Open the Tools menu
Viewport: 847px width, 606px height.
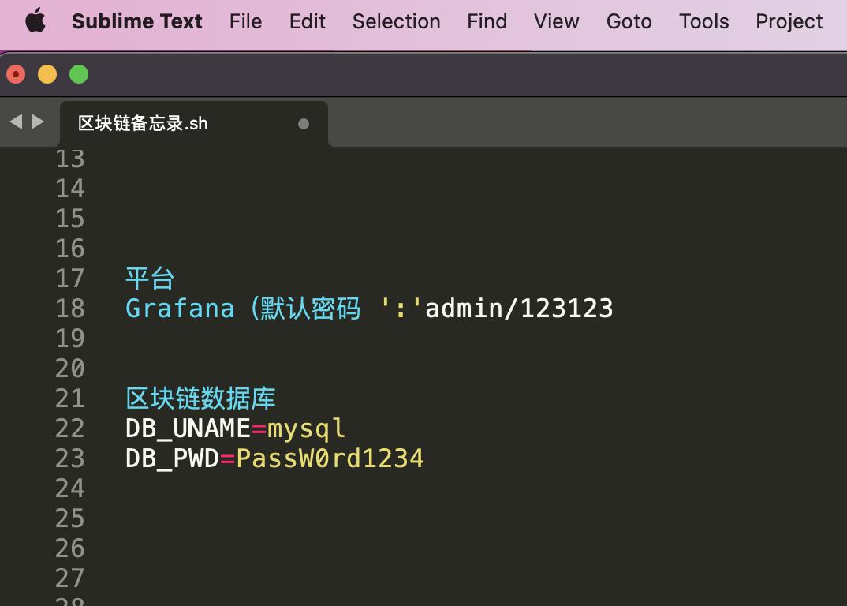pos(703,21)
